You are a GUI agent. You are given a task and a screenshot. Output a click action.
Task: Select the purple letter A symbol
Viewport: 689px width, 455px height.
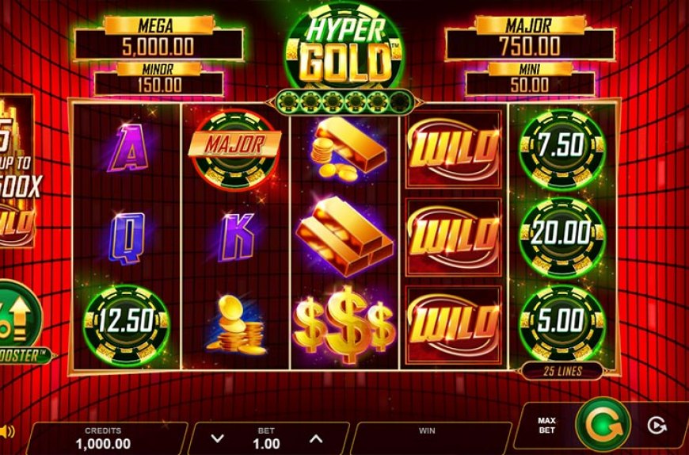point(128,147)
